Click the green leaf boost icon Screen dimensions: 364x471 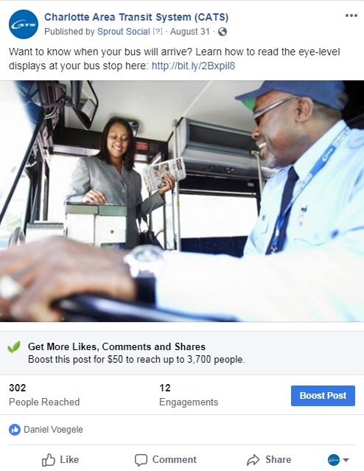(x=14, y=347)
